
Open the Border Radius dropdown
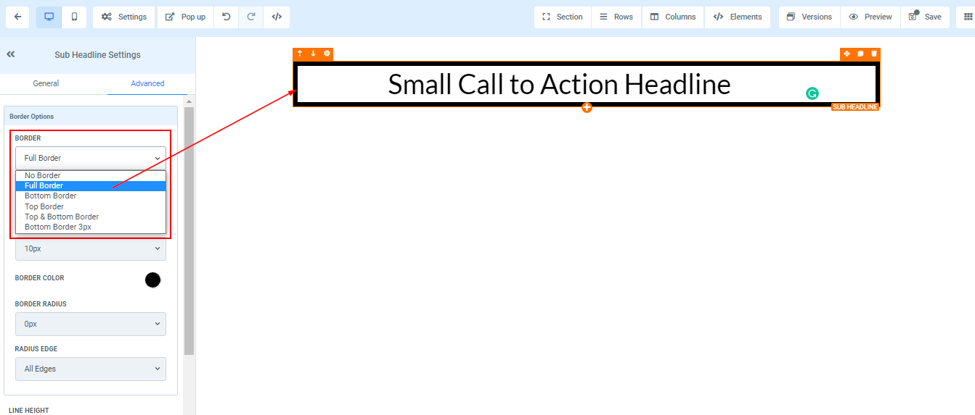91,324
